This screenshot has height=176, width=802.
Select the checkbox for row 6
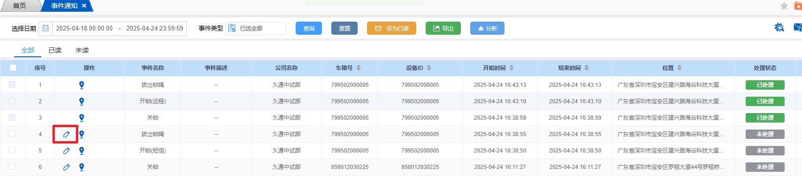pos(12,167)
